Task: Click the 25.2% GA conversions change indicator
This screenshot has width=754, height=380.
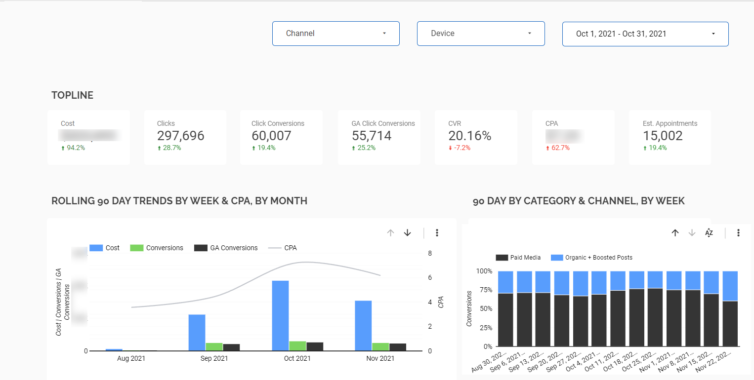Action: point(364,148)
